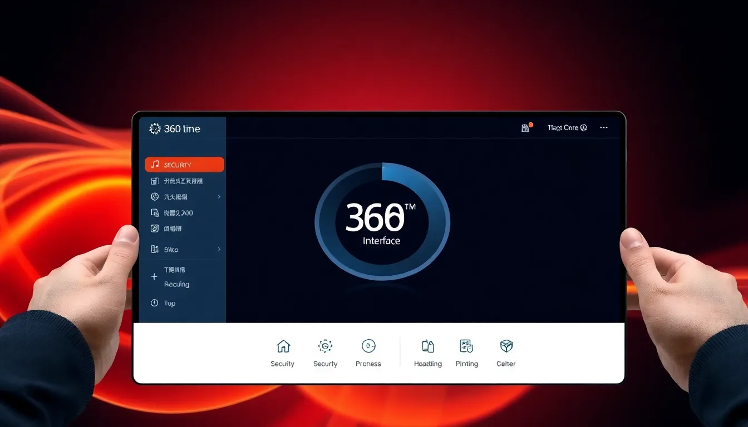
Task: Click the plus icon in the sidebar
Action: click(154, 276)
